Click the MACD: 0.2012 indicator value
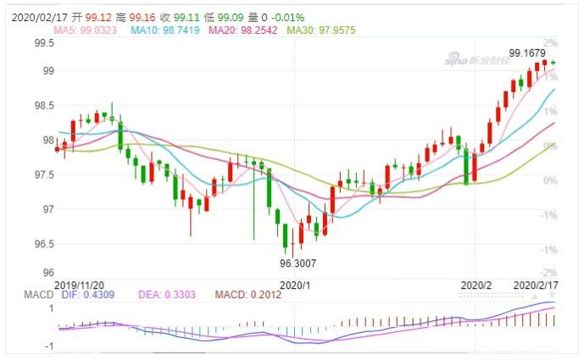The height and width of the screenshot is (360, 584). (x=248, y=295)
